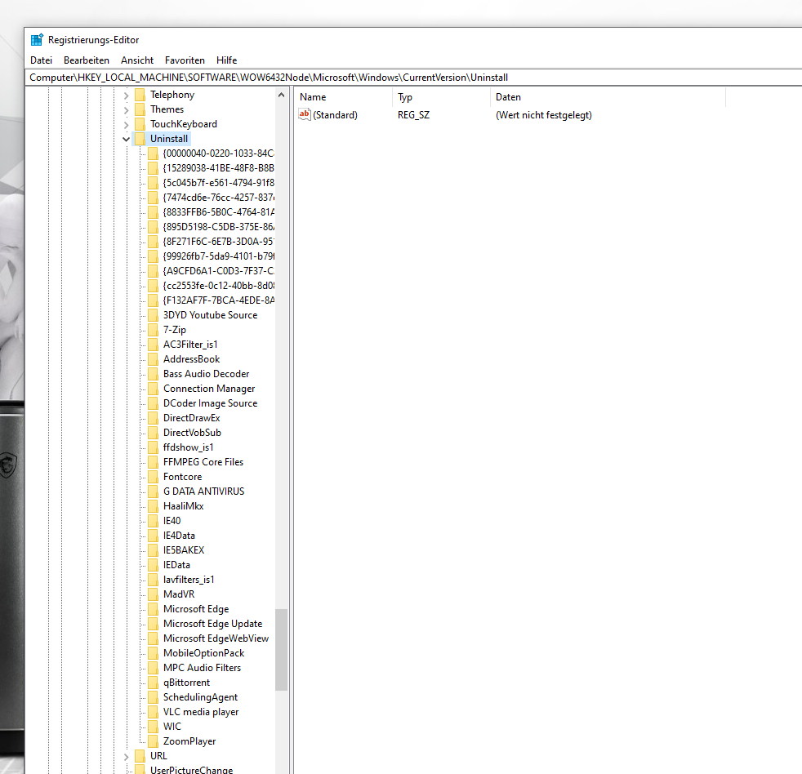Click the Typ column header
802x774 pixels.
pyautogui.click(x=441, y=97)
